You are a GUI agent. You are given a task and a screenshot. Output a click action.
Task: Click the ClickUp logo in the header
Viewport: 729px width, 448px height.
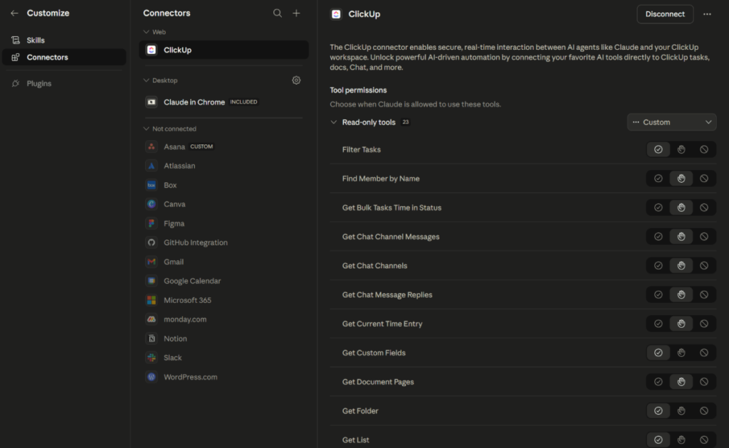pos(336,14)
